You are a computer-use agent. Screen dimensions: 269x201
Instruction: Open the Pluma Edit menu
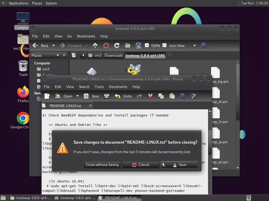pyautogui.click(x=58, y=87)
